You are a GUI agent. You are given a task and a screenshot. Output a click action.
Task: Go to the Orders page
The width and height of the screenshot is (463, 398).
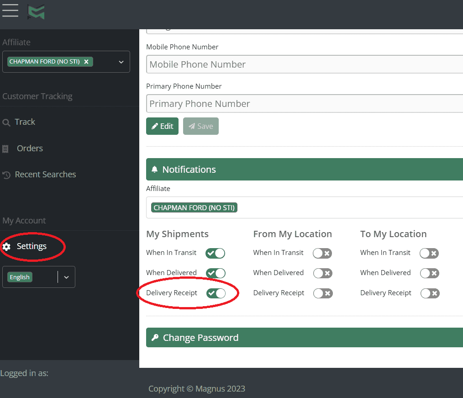coord(30,148)
